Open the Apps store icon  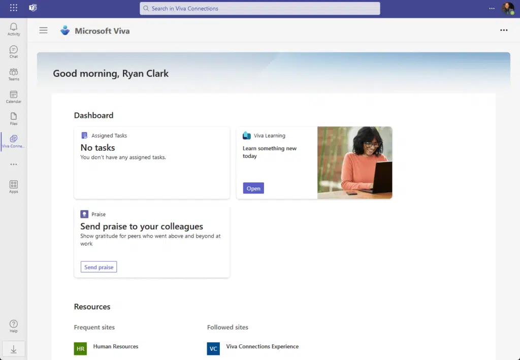pyautogui.click(x=14, y=187)
